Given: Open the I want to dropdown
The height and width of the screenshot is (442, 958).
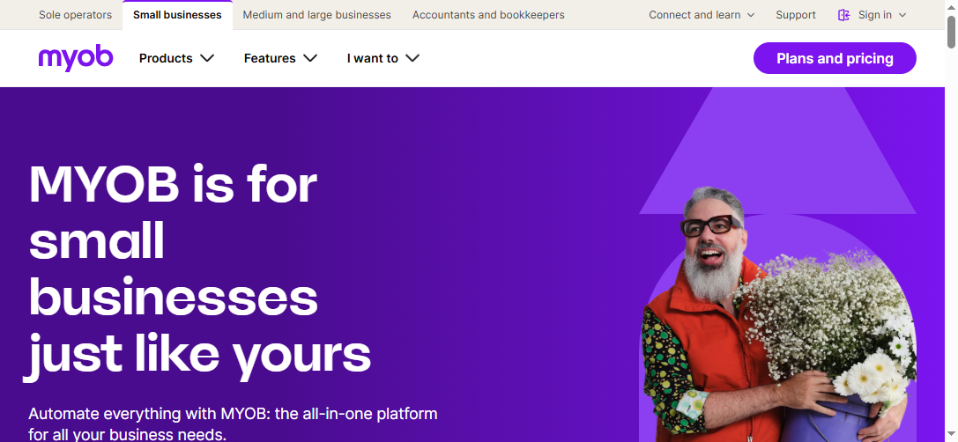Looking at the screenshot, I should pyautogui.click(x=383, y=59).
